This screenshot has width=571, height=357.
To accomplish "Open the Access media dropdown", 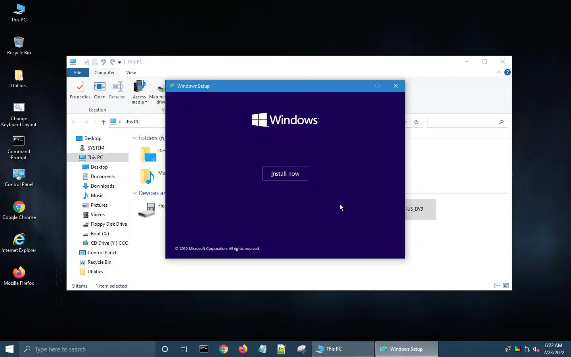I will coord(139,92).
